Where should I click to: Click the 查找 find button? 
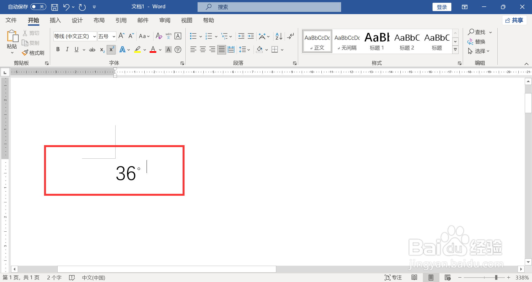(477, 32)
